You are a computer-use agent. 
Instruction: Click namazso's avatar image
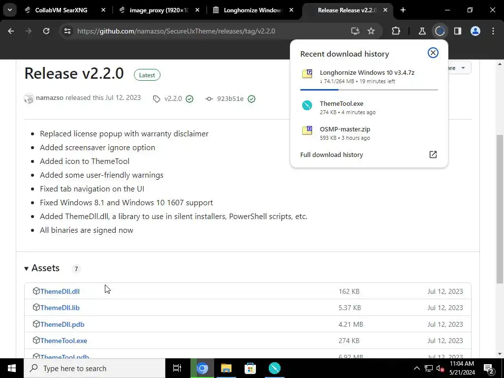29,98
